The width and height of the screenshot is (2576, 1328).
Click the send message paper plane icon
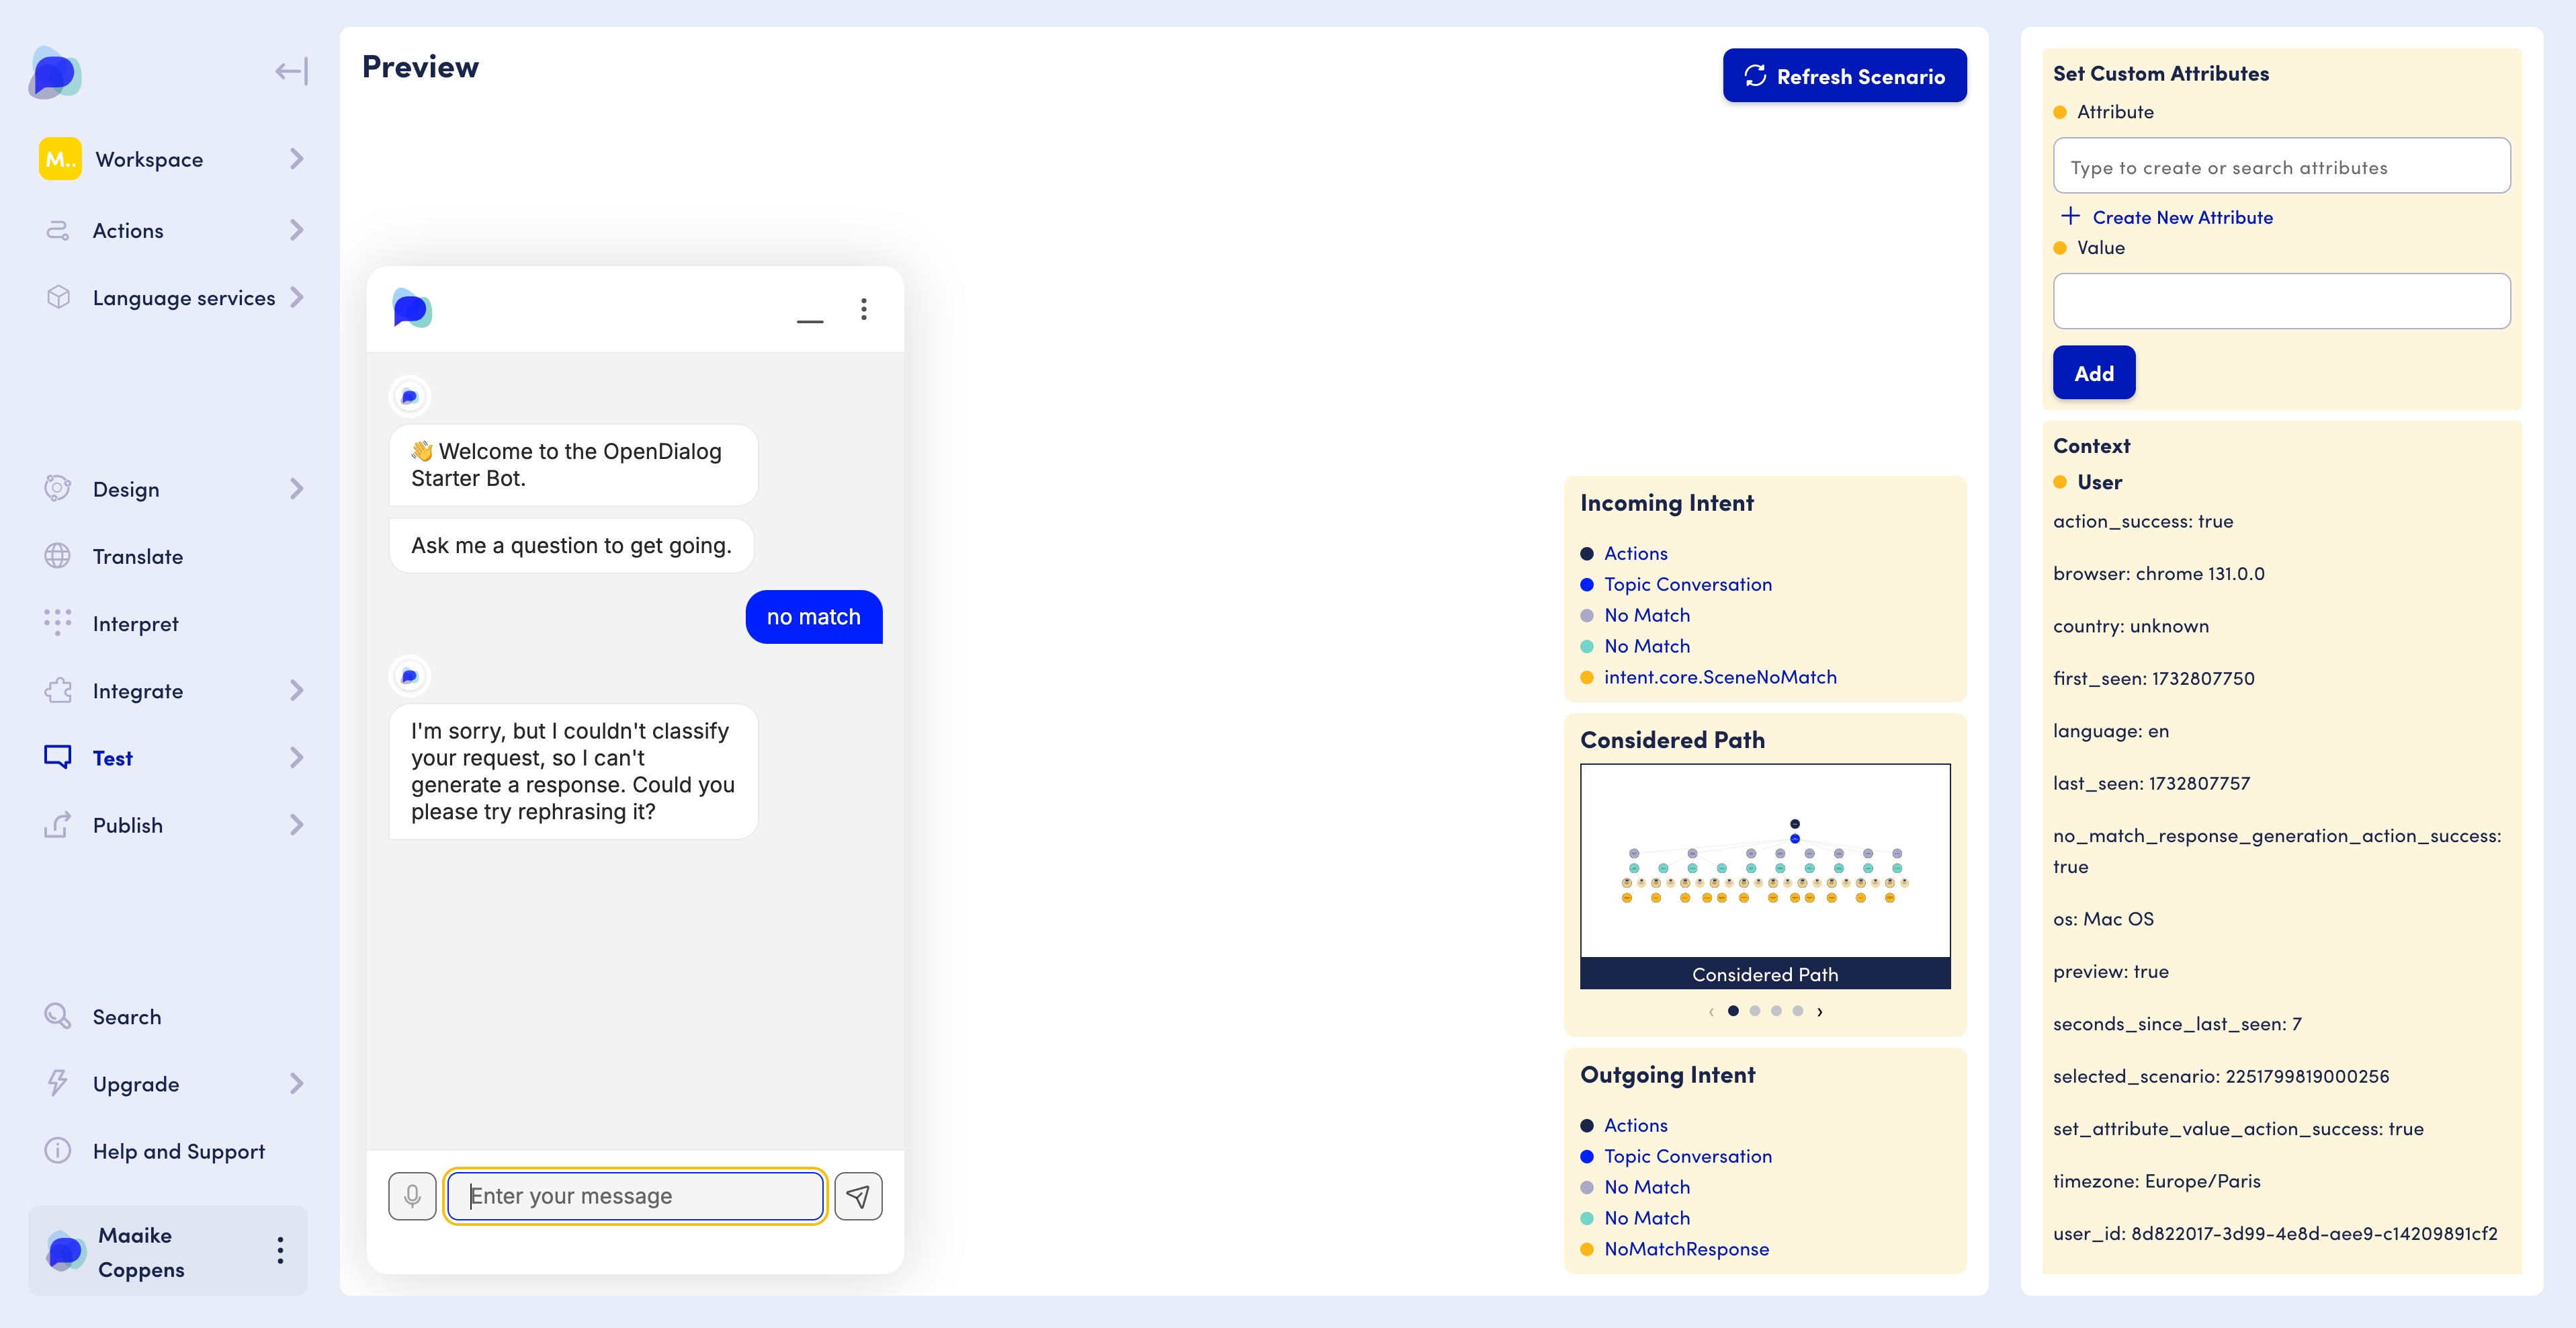(x=858, y=1196)
